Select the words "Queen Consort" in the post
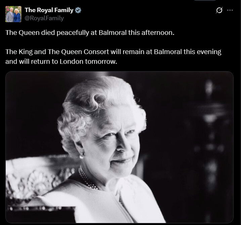241x225 pixels. pos(85,52)
